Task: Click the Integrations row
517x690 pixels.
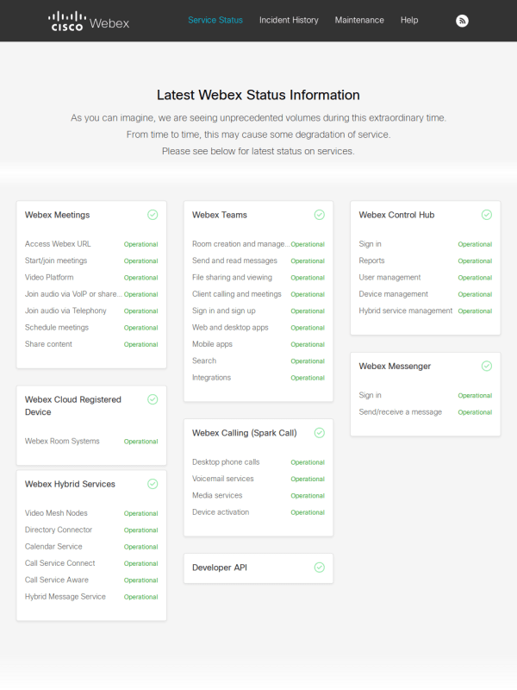Action: click(x=258, y=378)
